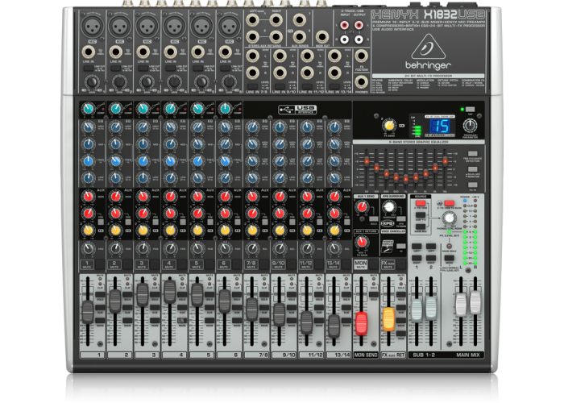Click channel 3 COMP knob
The image size is (564, 403).
(x=143, y=108)
